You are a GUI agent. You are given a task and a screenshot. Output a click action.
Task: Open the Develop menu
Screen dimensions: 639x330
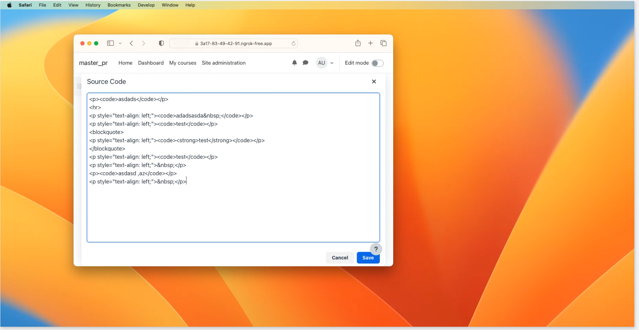tap(146, 5)
